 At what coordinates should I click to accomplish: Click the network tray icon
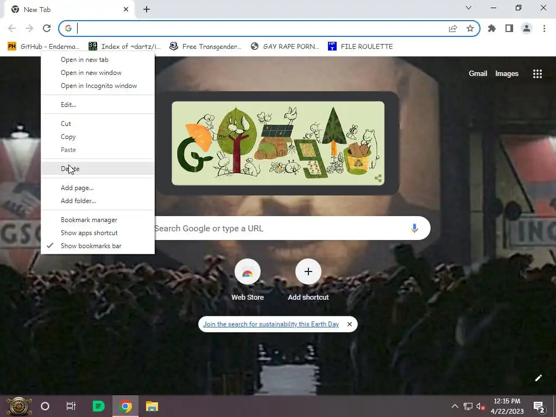tap(467, 406)
